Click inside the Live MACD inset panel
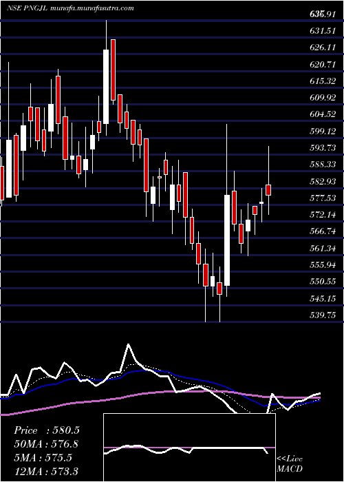 coord(189,448)
